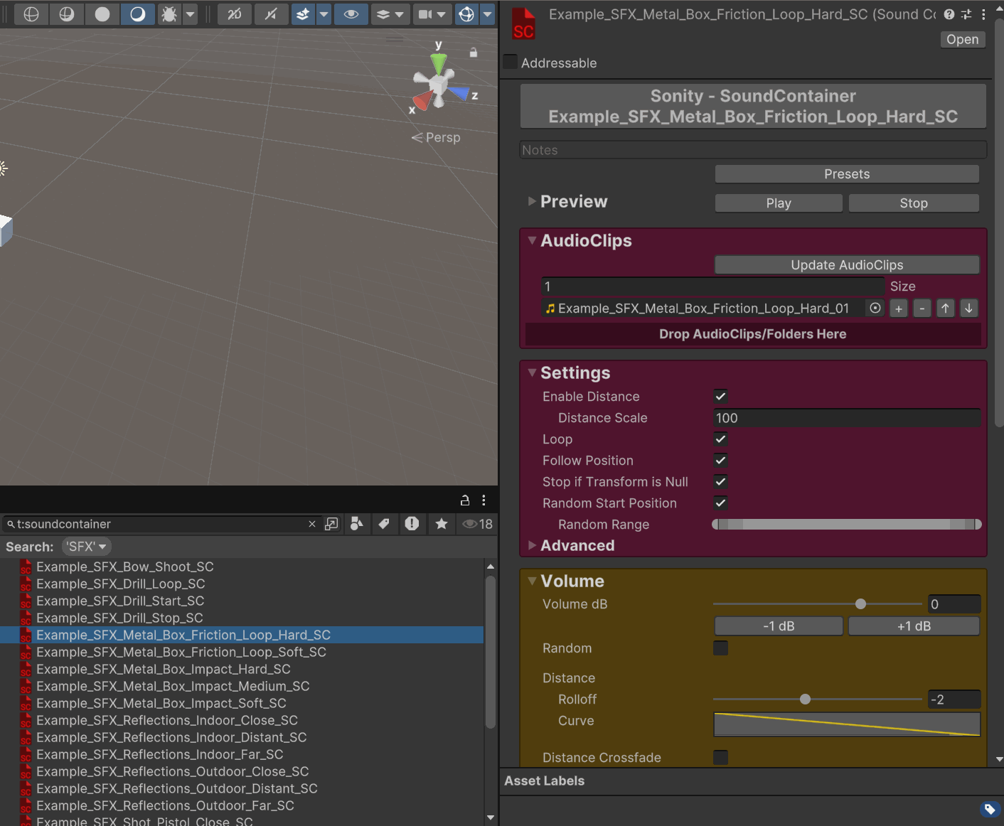Collapse the AudioClips section
This screenshot has height=826, width=1004.
(x=532, y=241)
